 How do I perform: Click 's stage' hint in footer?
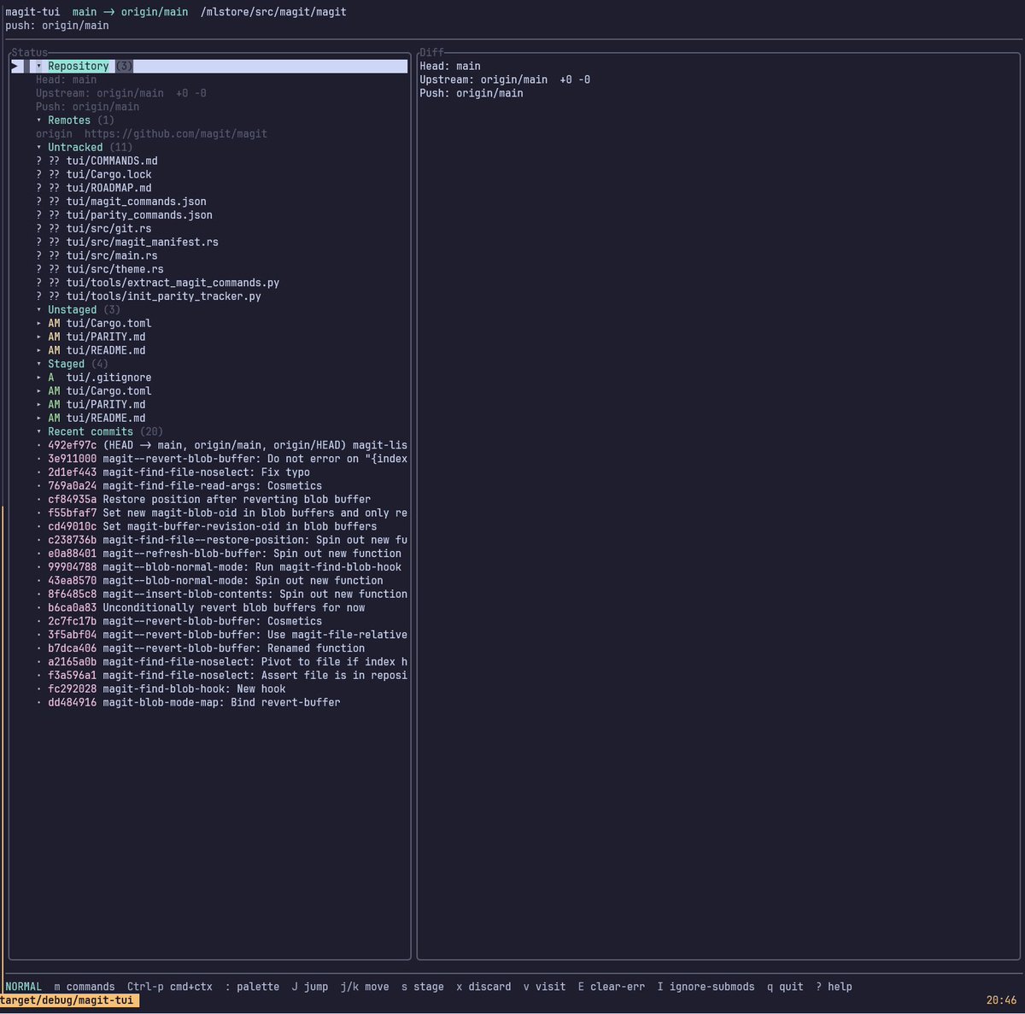423,987
